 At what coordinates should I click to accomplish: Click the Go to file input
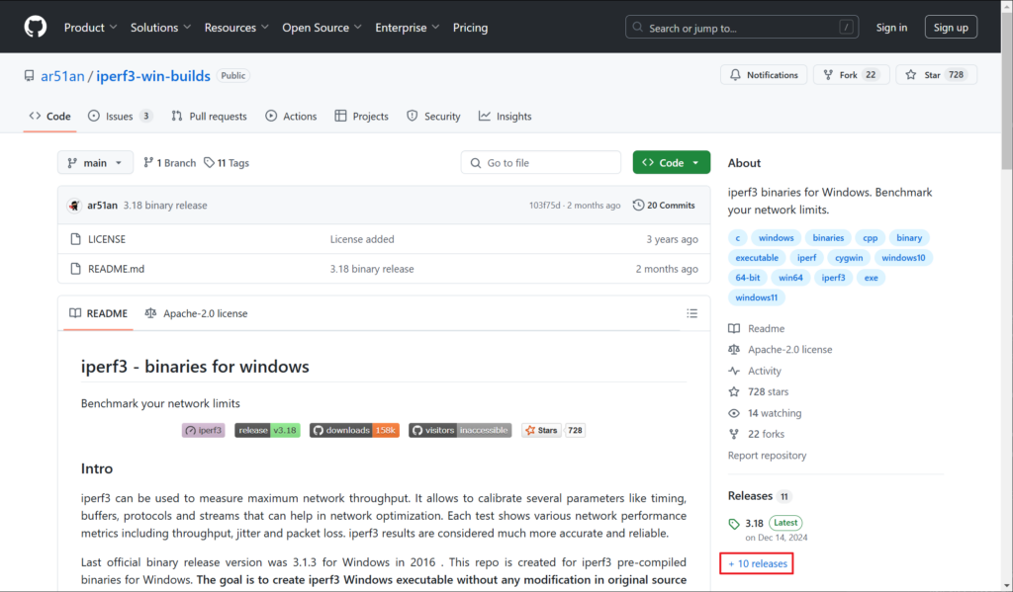[x=541, y=163]
